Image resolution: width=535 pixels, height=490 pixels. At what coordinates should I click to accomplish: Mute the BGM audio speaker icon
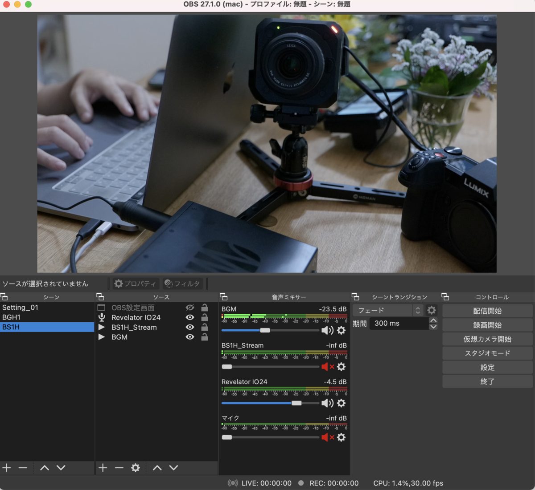point(327,330)
